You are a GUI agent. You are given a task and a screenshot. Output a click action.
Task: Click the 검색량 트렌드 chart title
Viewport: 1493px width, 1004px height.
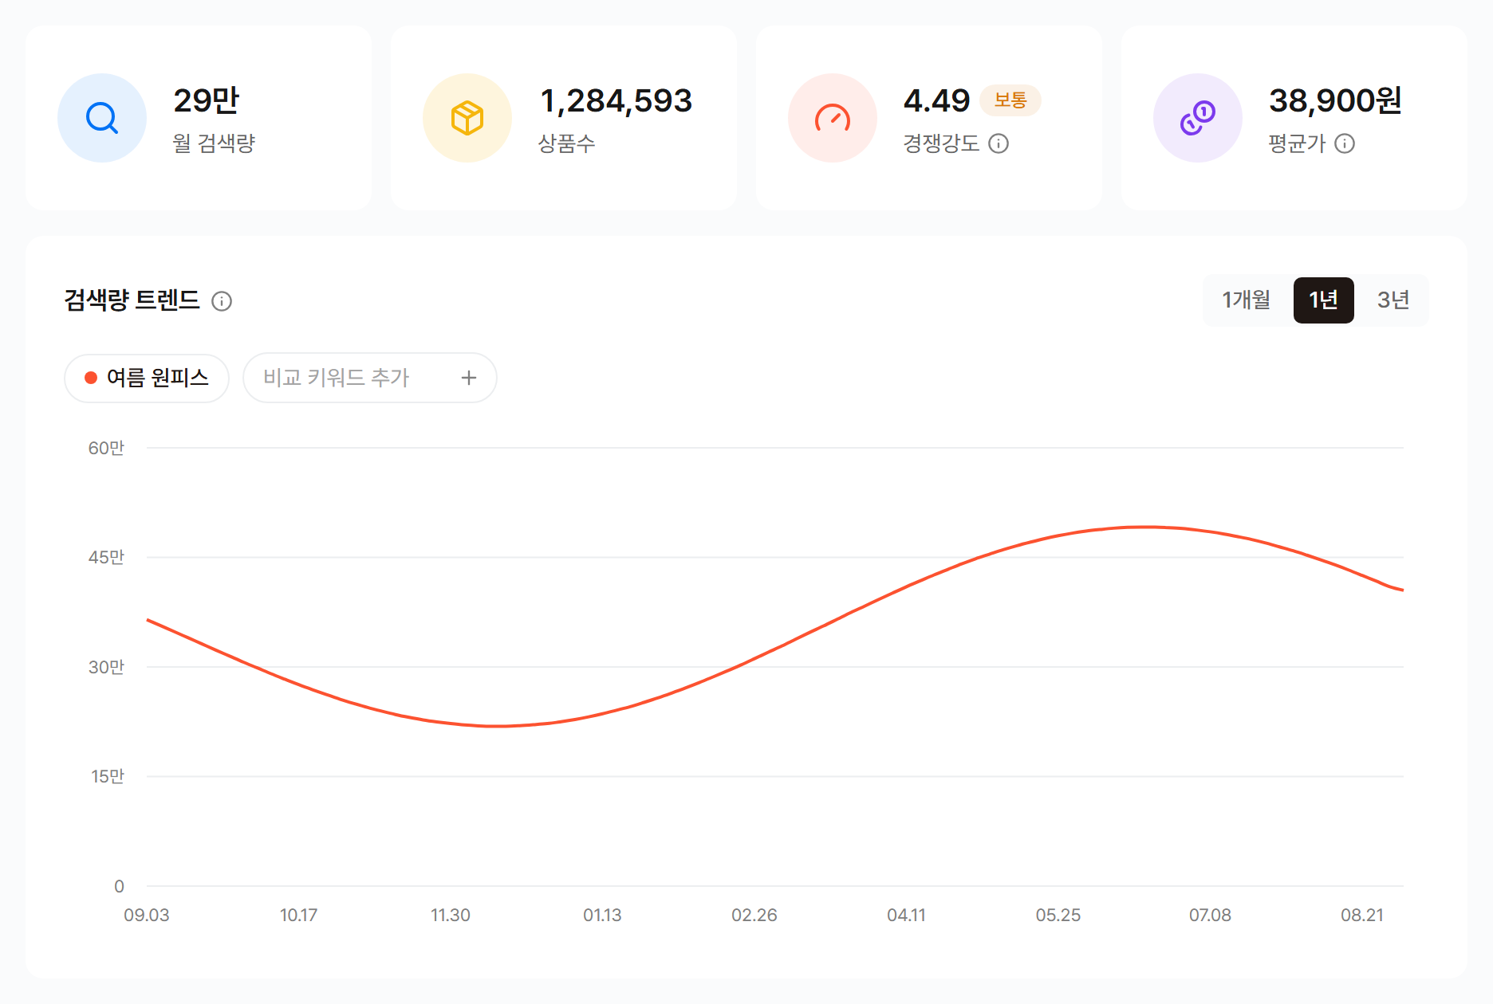[132, 300]
